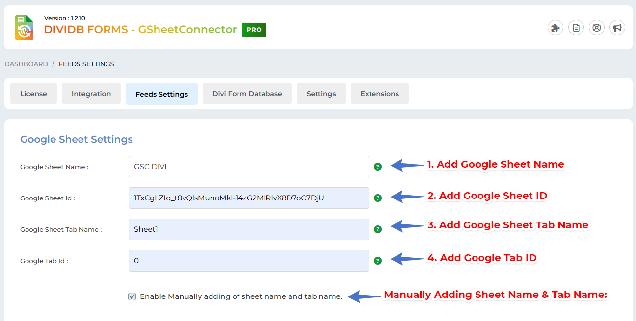Click the DASHBOARD breadcrumb link
Screen dimensions: 636x321
click(x=26, y=64)
